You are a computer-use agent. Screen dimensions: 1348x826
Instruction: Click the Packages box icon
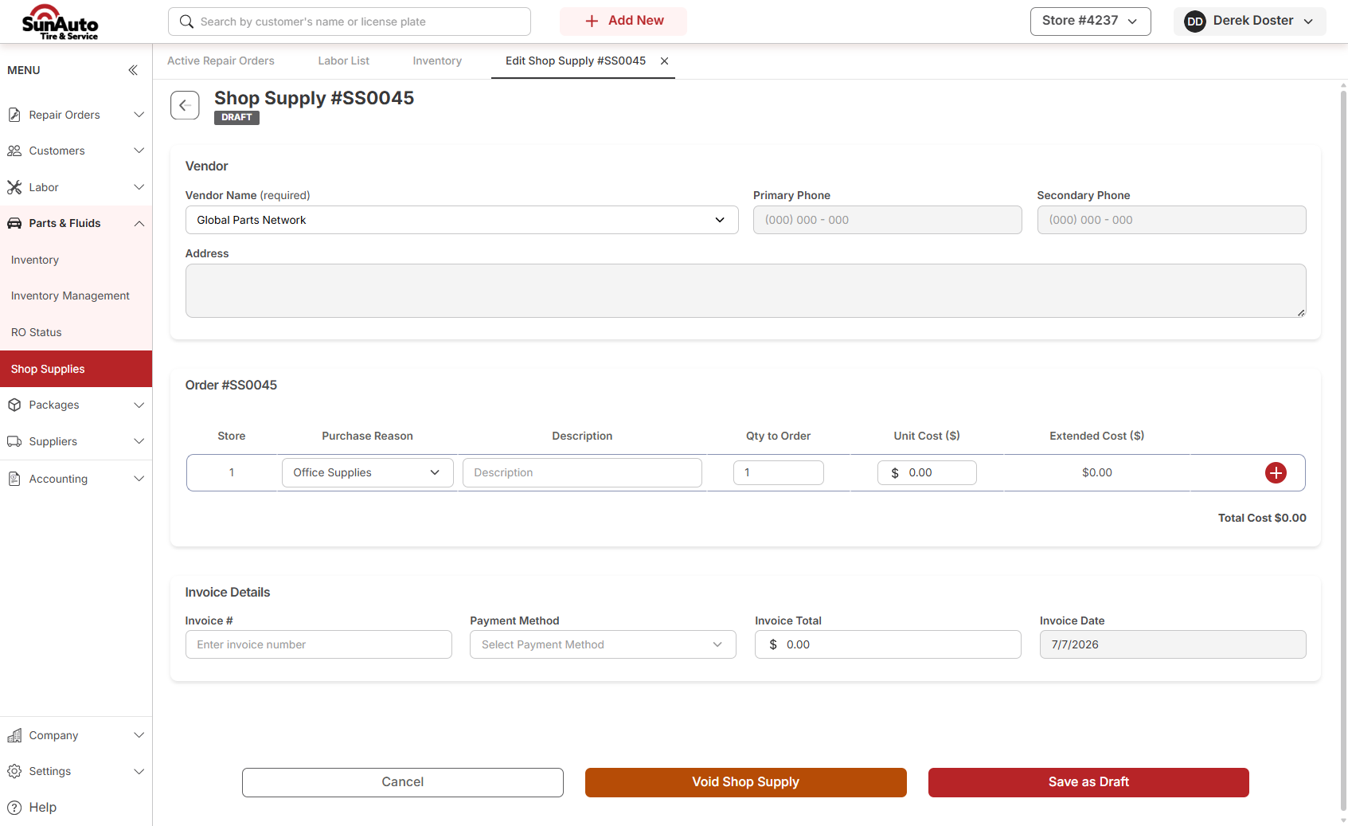coord(14,405)
